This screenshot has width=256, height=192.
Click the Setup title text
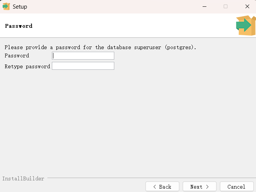point(20,7)
